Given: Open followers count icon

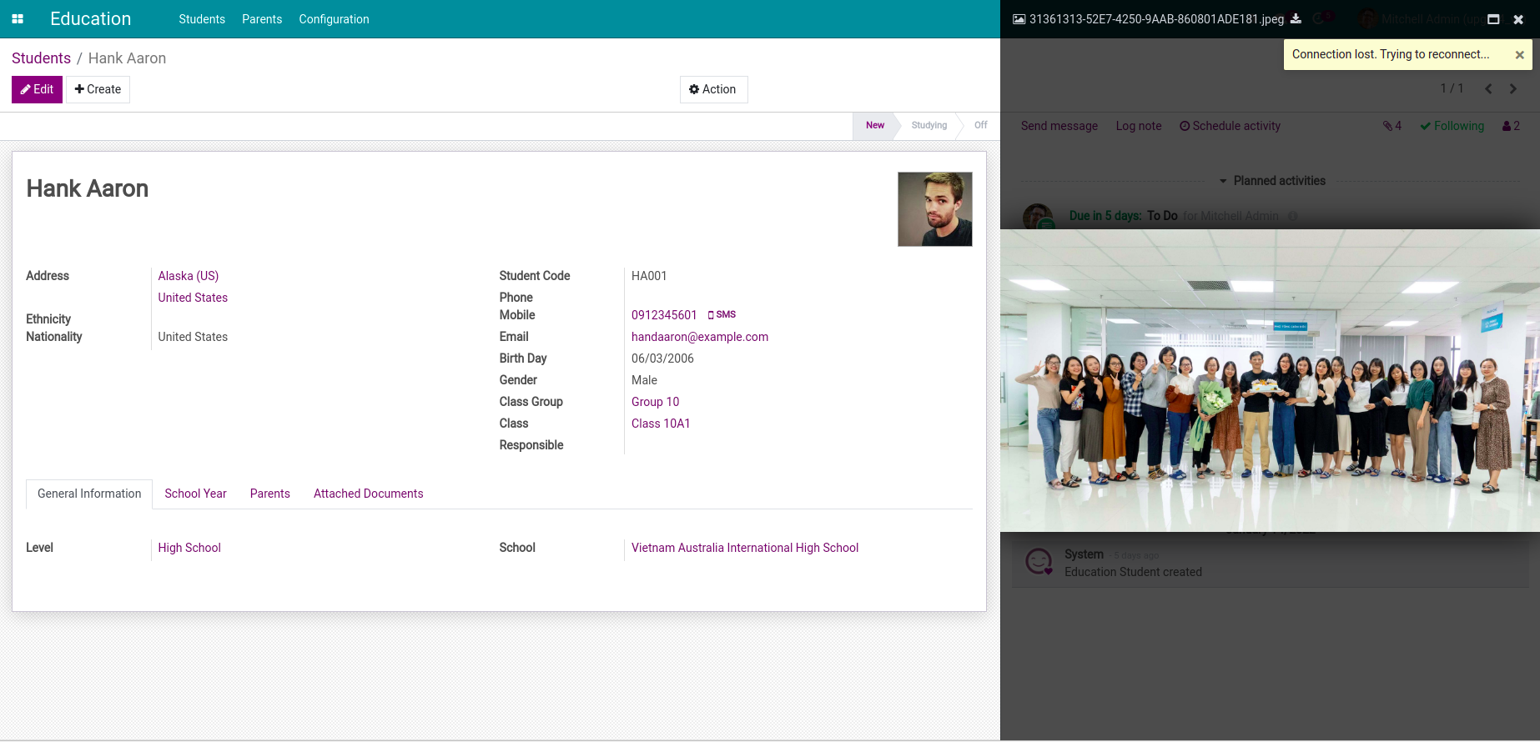Looking at the screenshot, I should [1511, 126].
